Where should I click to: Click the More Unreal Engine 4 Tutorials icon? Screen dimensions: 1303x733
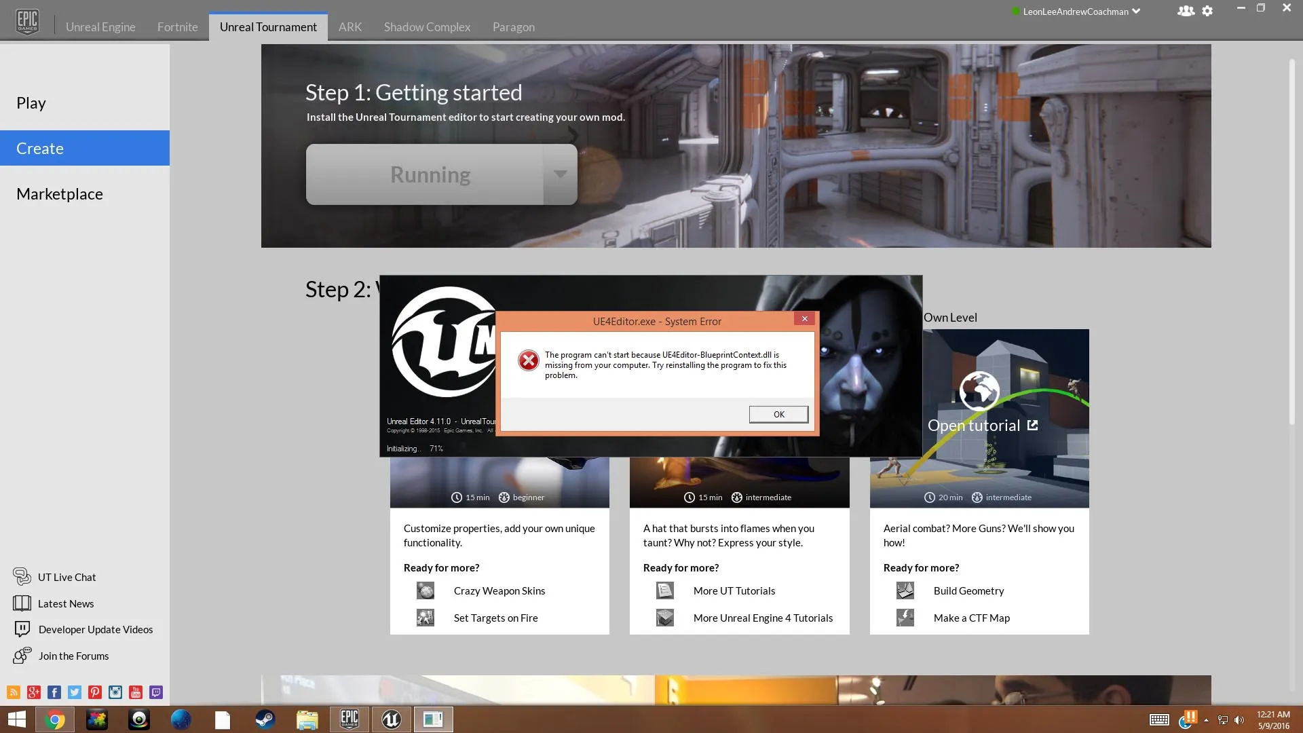665,618
